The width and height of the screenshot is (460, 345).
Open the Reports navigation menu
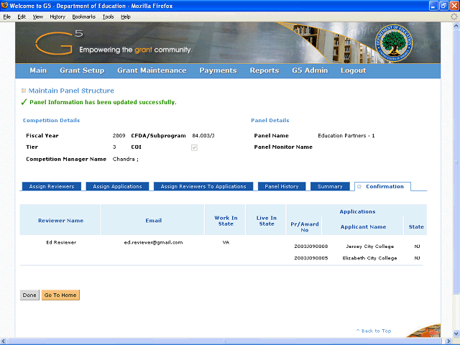click(x=264, y=70)
